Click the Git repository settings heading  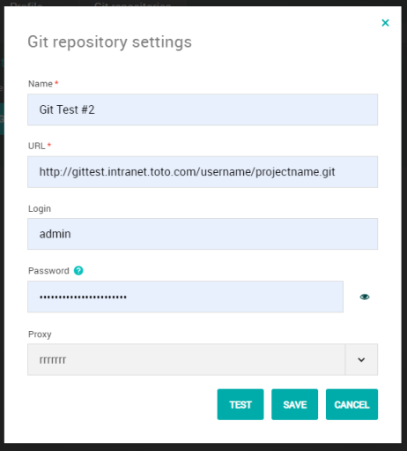(109, 42)
